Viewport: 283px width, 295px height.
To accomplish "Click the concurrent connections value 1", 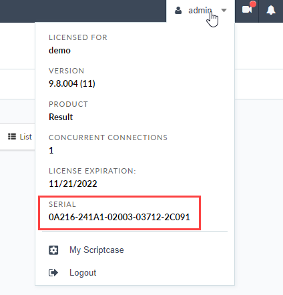I will (51, 150).
